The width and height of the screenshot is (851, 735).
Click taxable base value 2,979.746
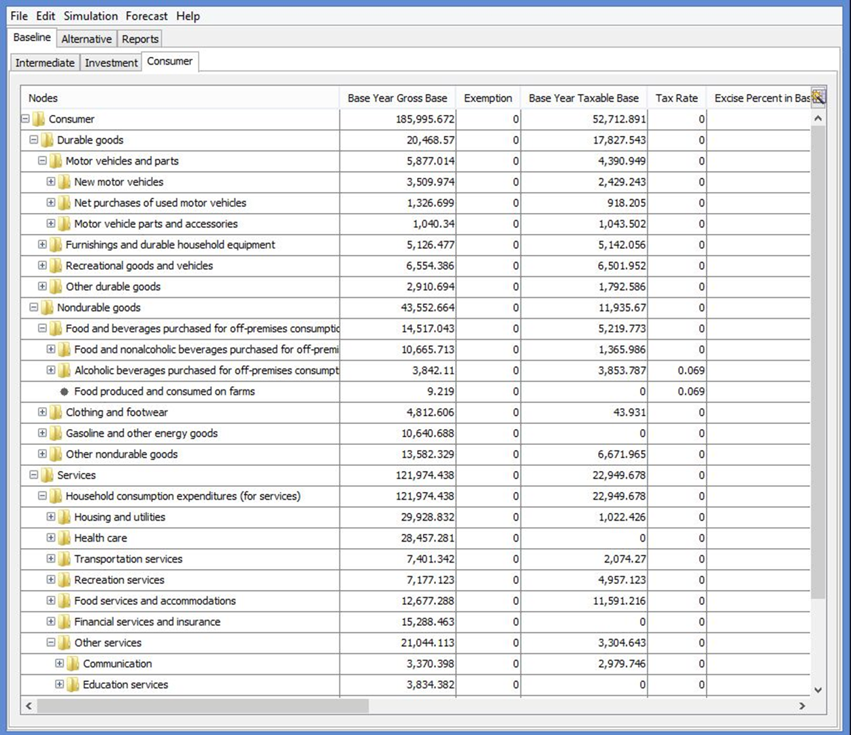pos(584,663)
